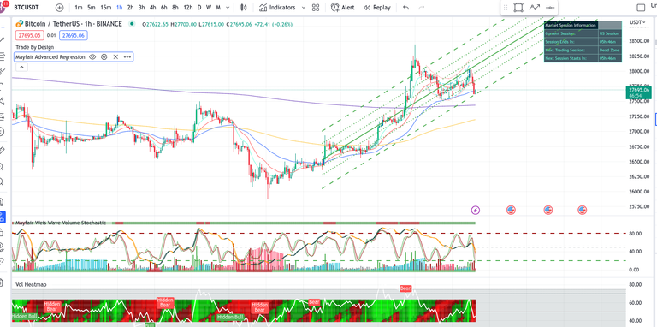Toggle visibility of Mayfair Advanced Regression
Screen dimensions: 657x327
[92, 57]
